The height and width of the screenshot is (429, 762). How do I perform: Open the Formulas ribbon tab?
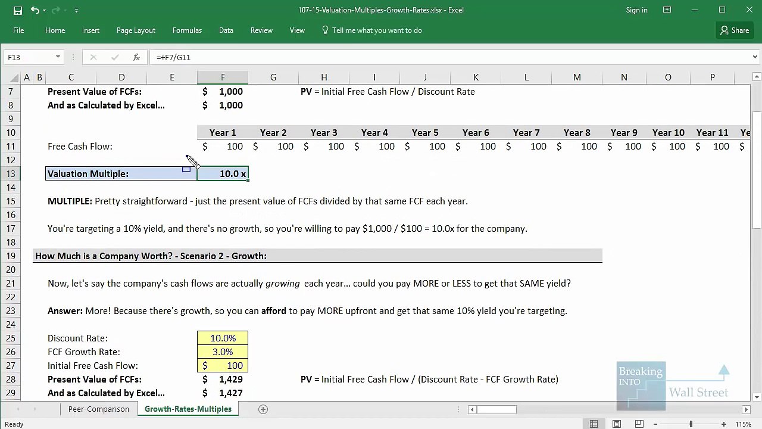pyautogui.click(x=187, y=30)
